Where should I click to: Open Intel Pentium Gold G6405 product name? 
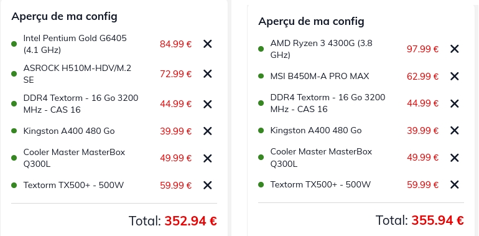[x=75, y=44]
